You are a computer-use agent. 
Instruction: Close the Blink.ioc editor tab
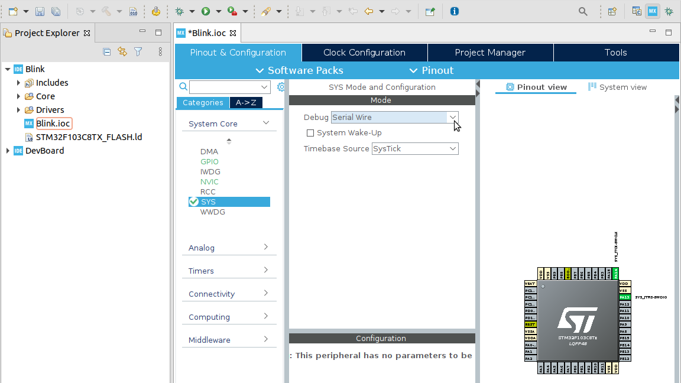(x=233, y=33)
